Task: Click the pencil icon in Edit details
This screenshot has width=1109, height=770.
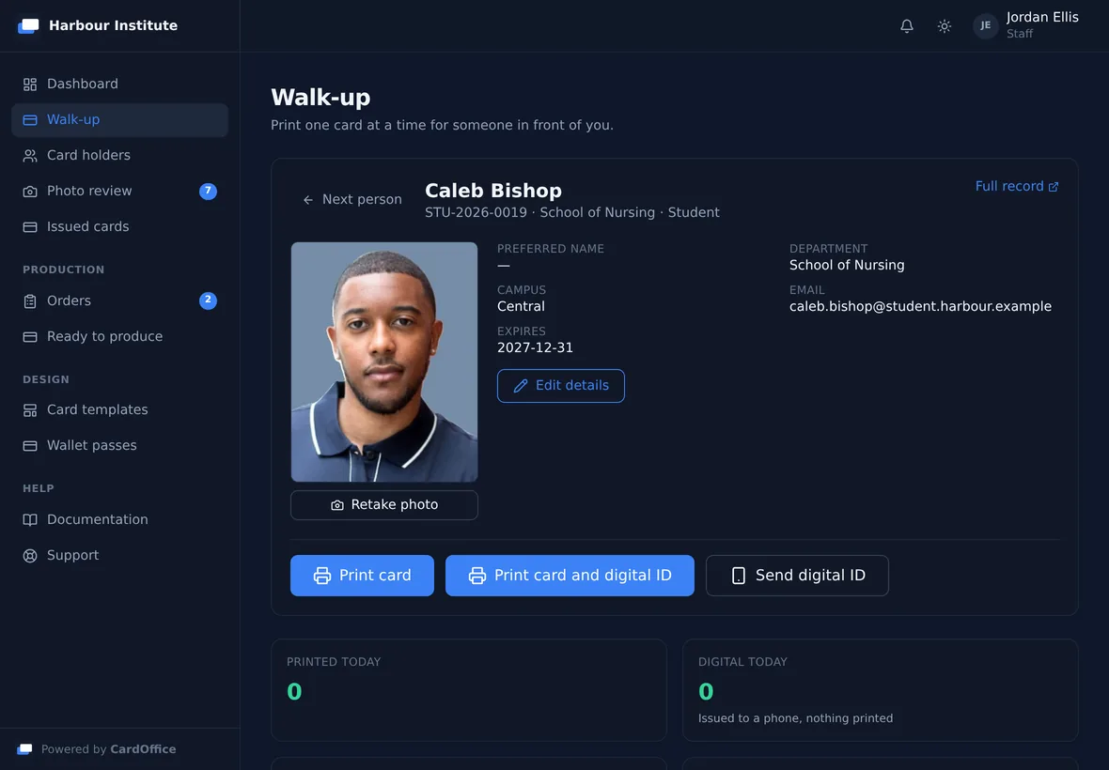Action: click(521, 386)
